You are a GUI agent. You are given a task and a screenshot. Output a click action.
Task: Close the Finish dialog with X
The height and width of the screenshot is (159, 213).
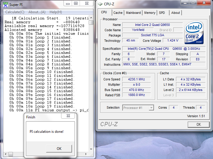click(x=68, y=116)
